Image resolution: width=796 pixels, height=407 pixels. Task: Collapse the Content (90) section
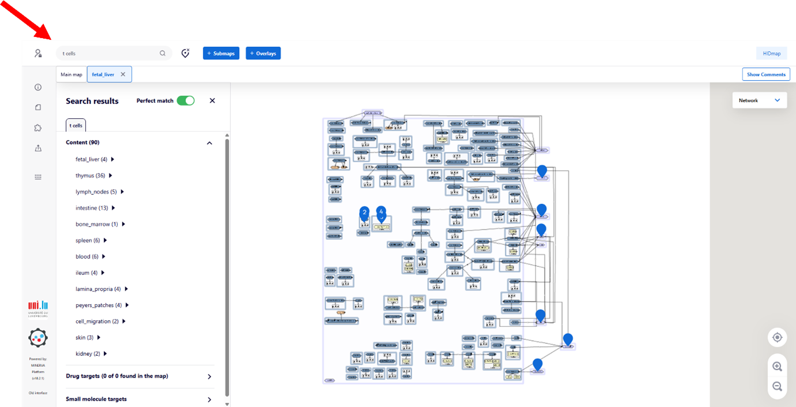coord(209,143)
